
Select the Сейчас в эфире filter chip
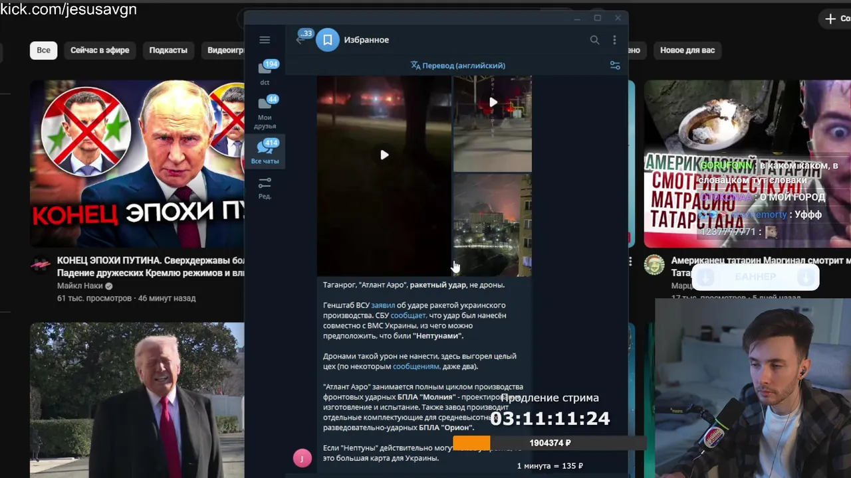[100, 50]
